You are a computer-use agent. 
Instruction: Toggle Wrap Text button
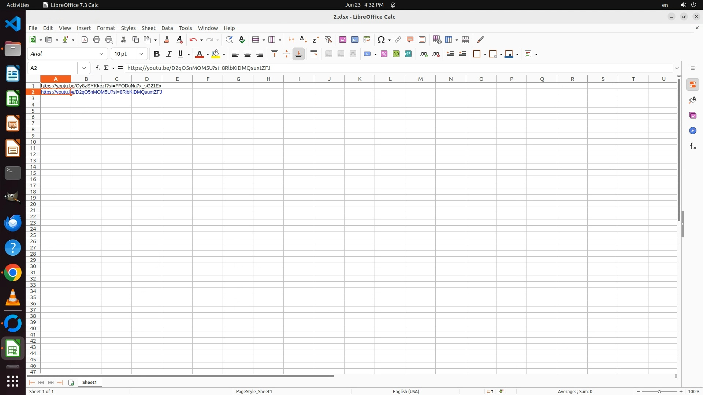314,54
